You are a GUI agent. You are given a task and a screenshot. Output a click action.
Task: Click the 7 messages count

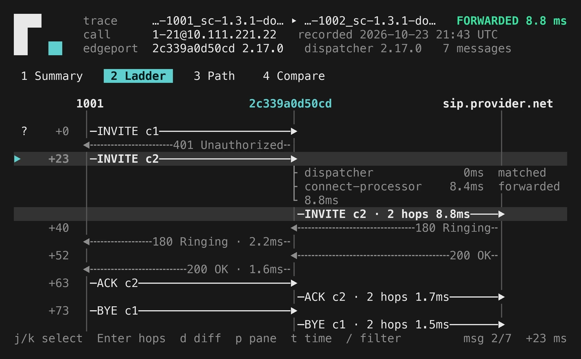(477, 48)
